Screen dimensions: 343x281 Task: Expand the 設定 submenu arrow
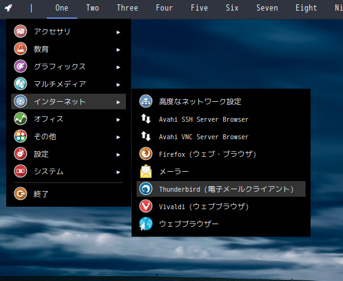point(118,155)
